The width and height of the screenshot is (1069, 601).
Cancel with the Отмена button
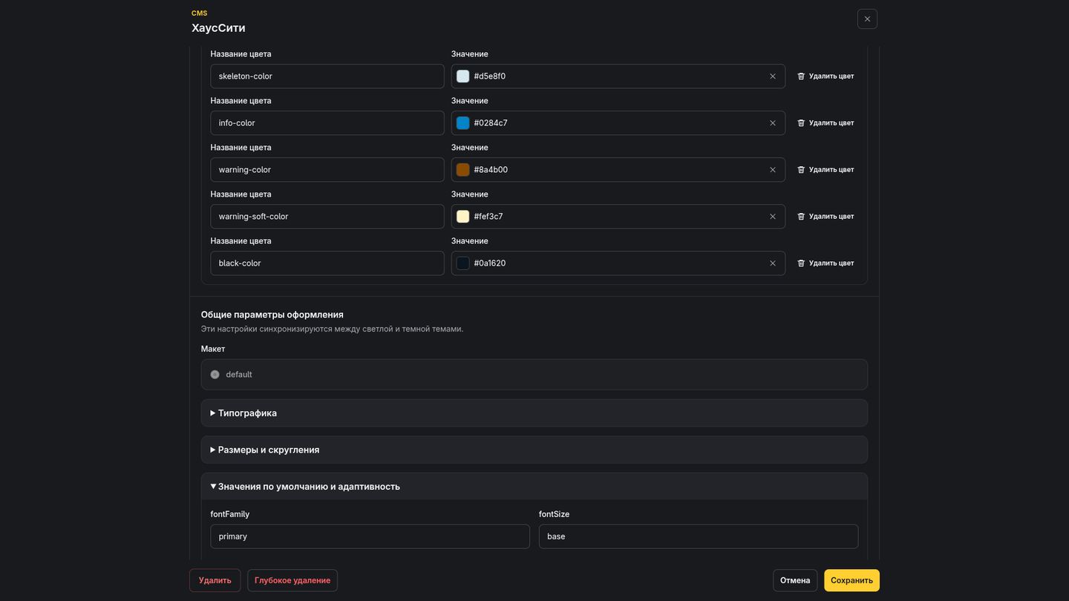[795, 580]
